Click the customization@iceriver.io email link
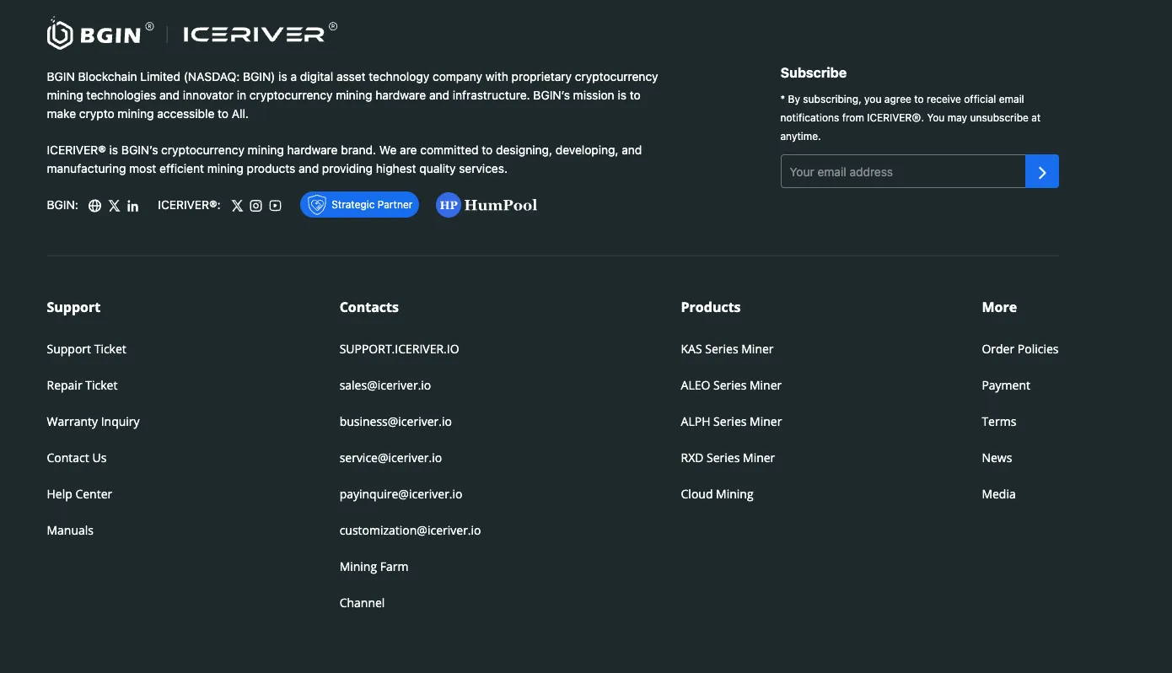 point(411,530)
